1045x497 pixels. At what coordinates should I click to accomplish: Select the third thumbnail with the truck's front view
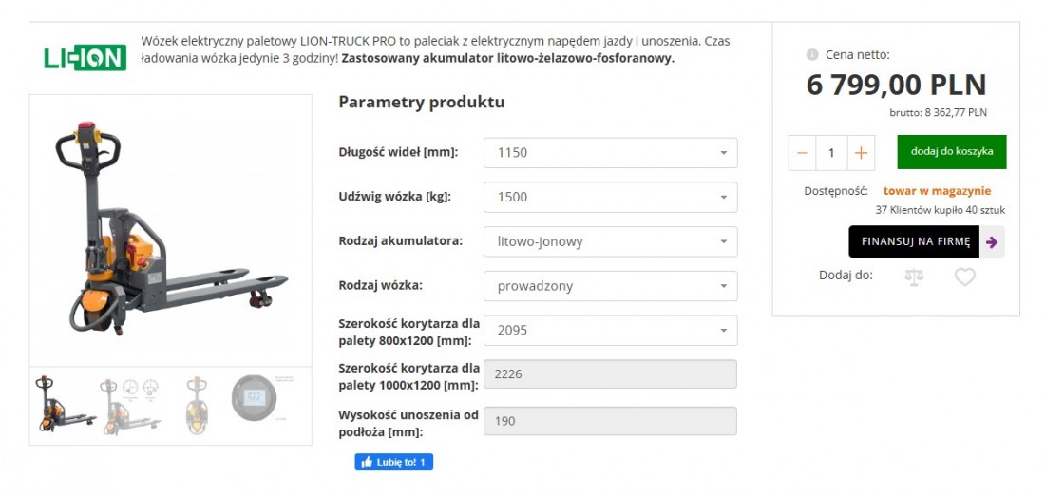197,406
